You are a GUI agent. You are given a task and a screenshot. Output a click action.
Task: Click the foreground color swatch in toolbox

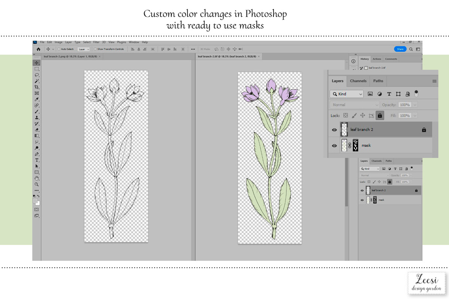click(36, 201)
